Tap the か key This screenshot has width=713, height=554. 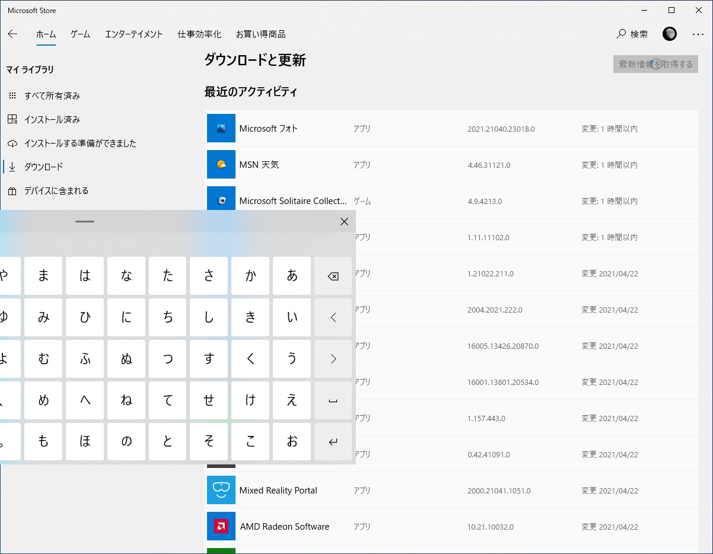[x=250, y=276]
